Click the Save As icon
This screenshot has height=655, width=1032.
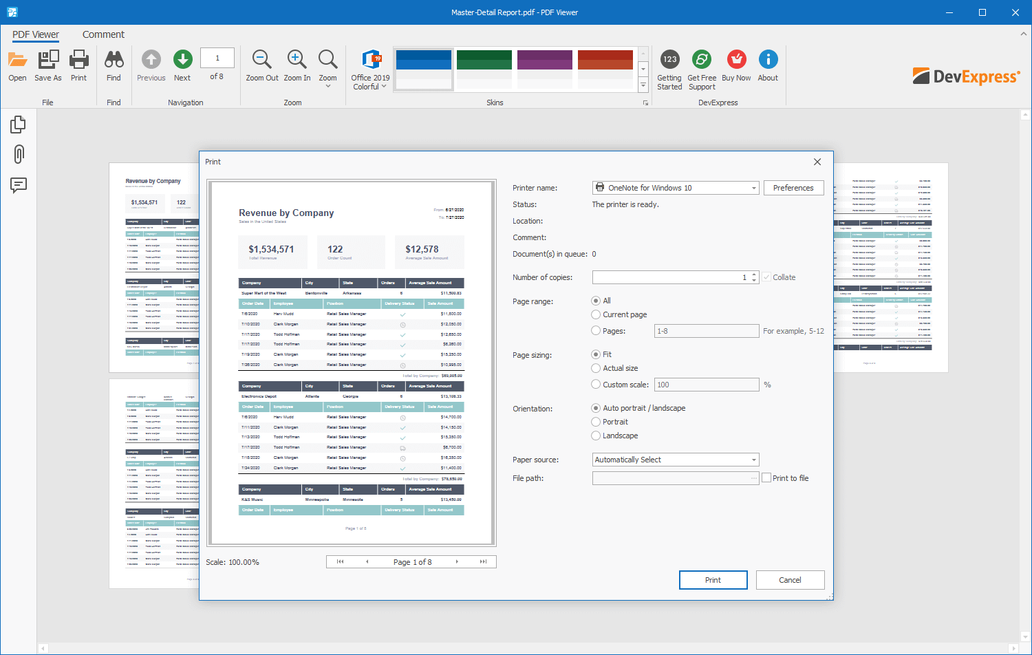click(x=48, y=61)
